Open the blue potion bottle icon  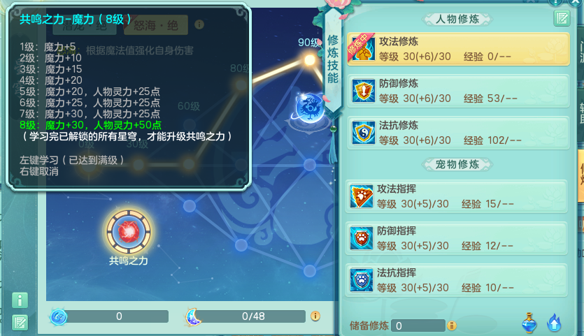tap(529, 323)
